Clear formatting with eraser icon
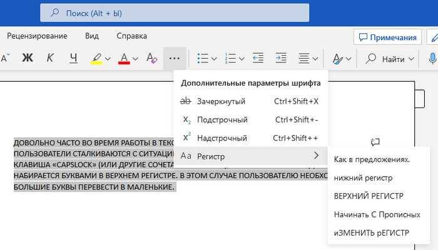 151,58
